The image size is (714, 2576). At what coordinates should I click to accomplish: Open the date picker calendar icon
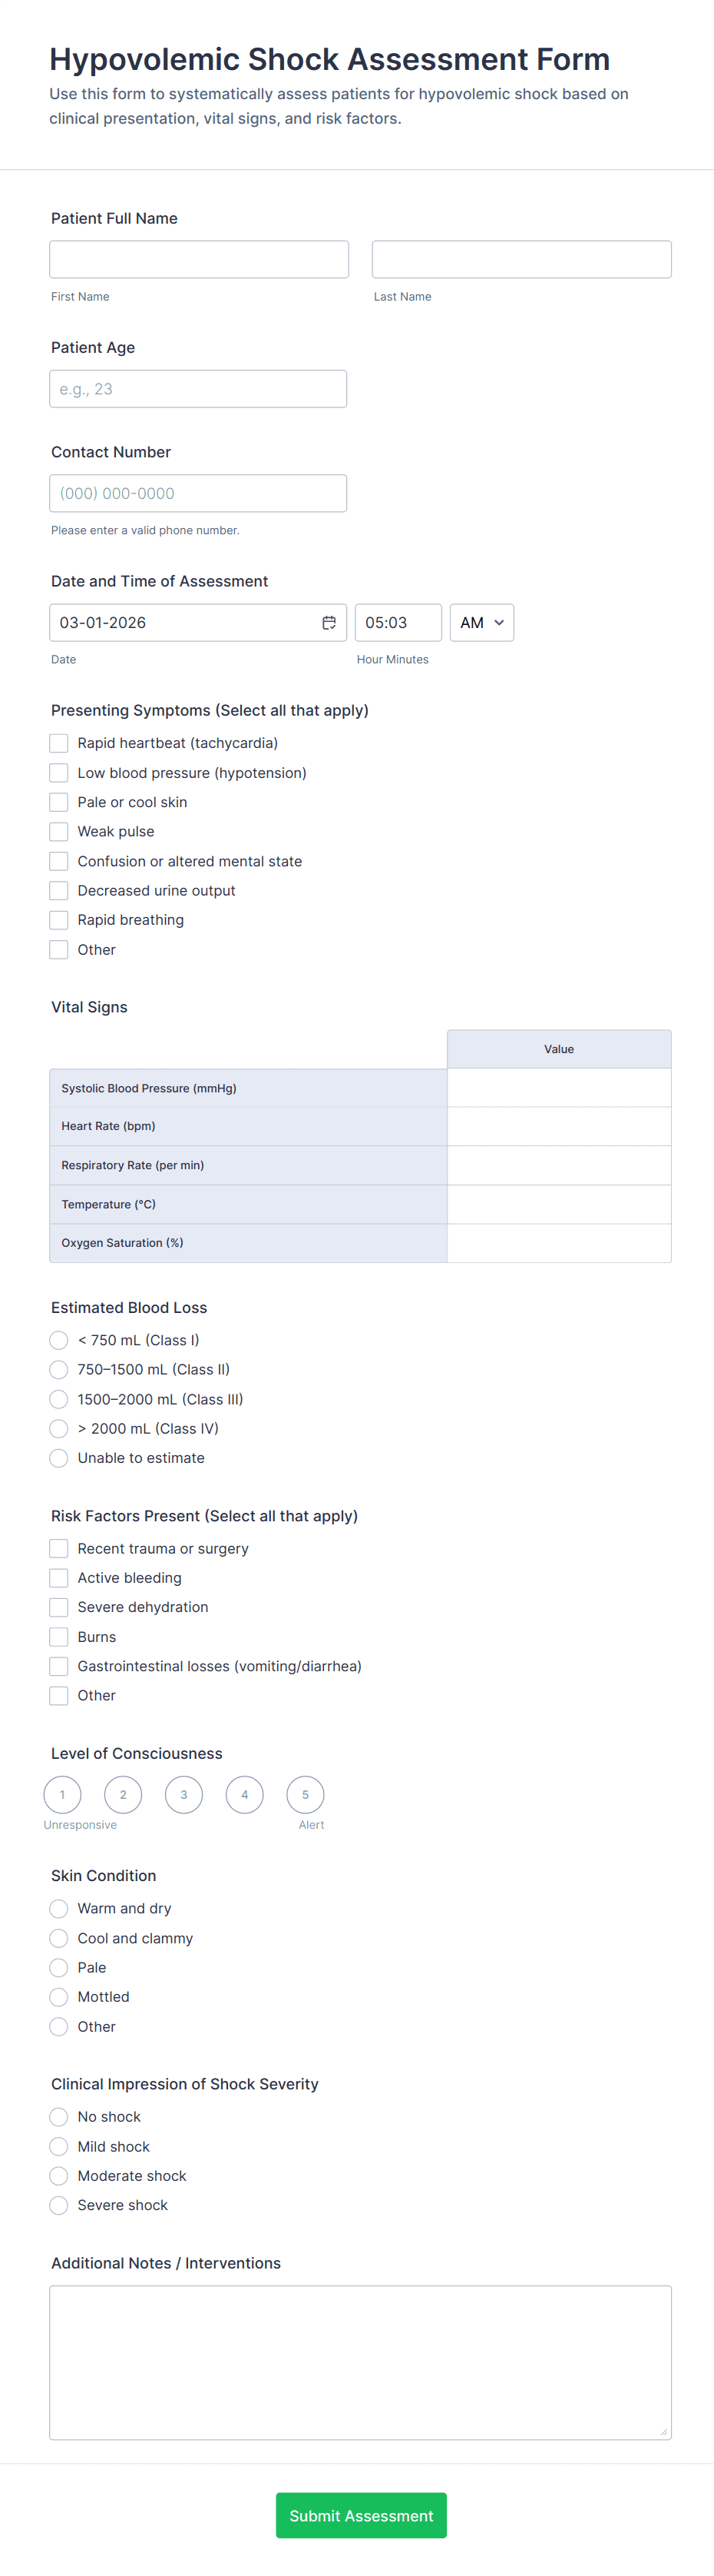[x=329, y=623]
